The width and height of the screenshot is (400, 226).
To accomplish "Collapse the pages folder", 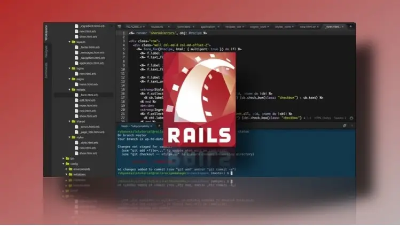I will (x=69, y=79).
